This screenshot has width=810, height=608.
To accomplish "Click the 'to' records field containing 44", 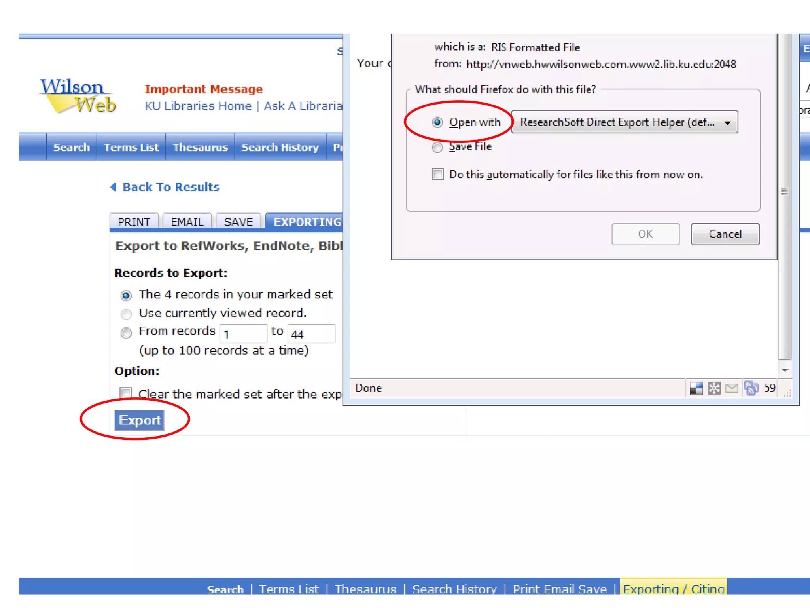I will [311, 334].
